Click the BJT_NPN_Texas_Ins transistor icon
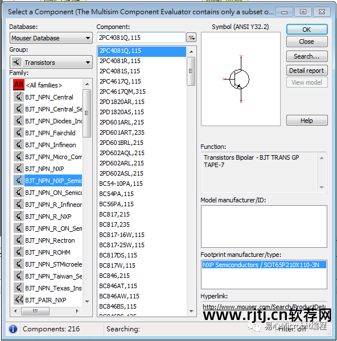 (19, 288)
